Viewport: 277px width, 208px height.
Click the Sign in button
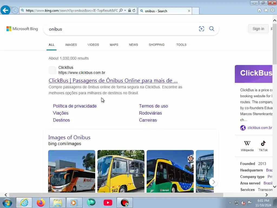click(258, 29)
